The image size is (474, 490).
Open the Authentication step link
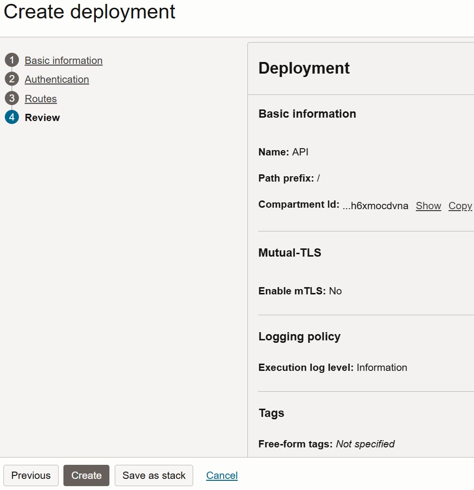pyautogui.click(x=57, y=79)
